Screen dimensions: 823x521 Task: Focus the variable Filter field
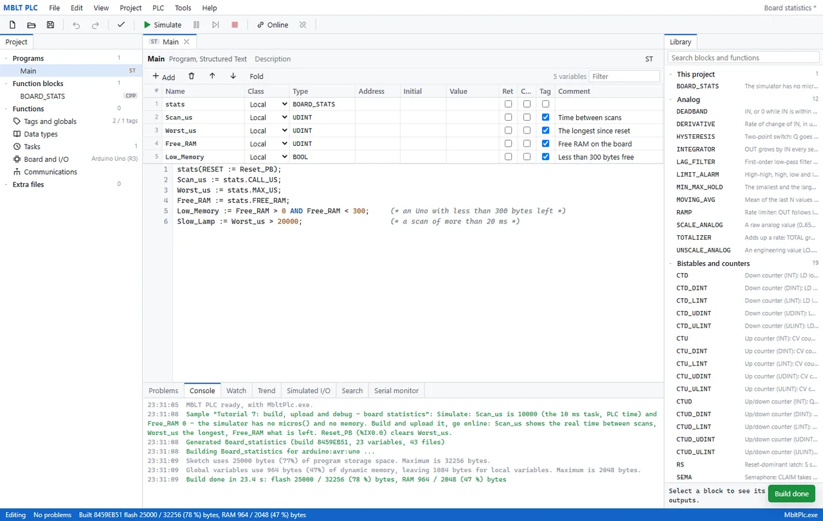point(624,76)
